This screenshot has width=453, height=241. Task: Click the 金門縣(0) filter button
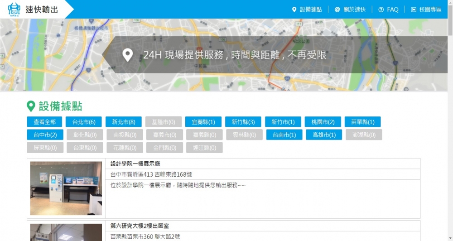(165, 148)
